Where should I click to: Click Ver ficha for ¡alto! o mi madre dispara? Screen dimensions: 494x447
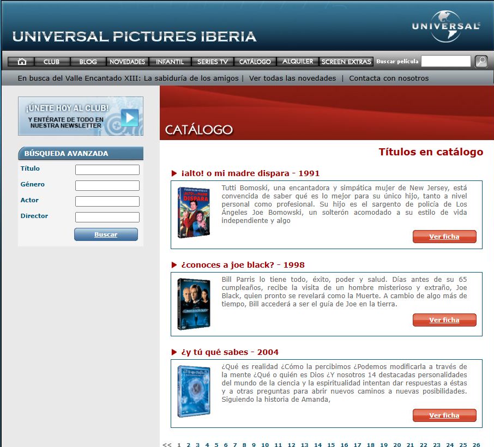(x=444, y=237)
